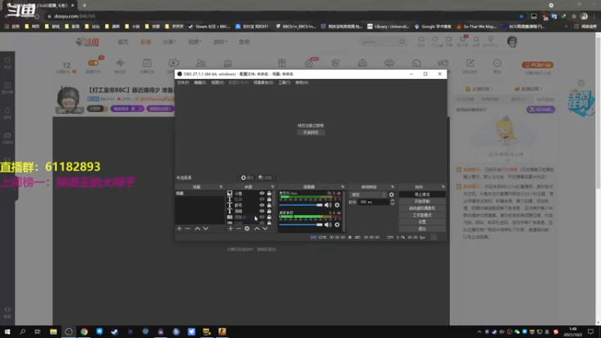
Task: Open Mic/Aux audio settings gear
Action: (337, 205)
